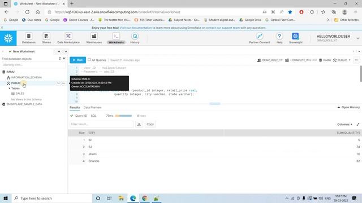The width and height of the screenshot is (362, 203).
Task: Open Other favorites folder
Action: click(x=347, y=20)
